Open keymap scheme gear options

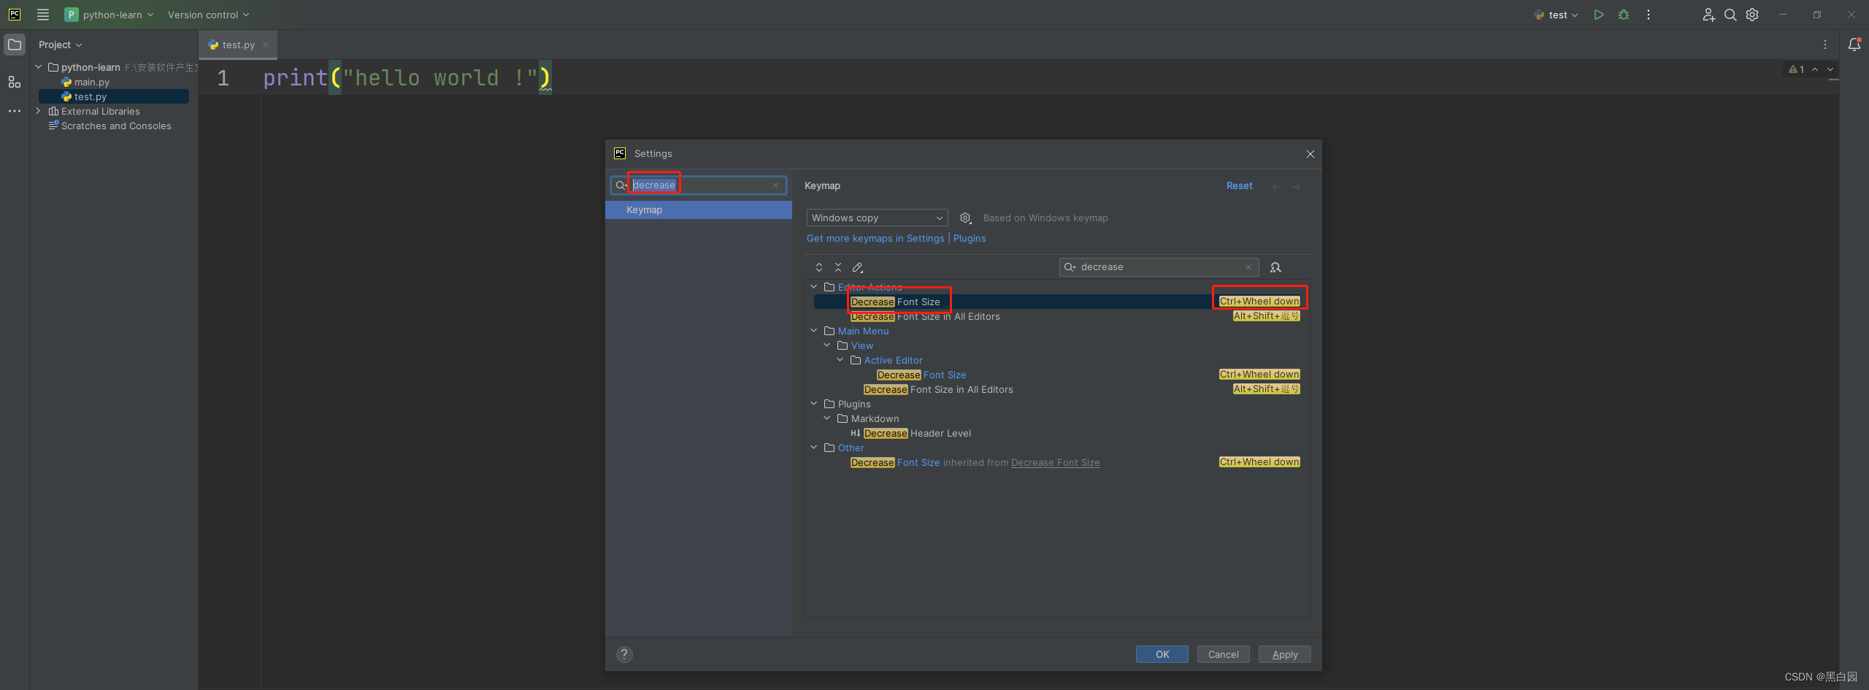(965, 218)
